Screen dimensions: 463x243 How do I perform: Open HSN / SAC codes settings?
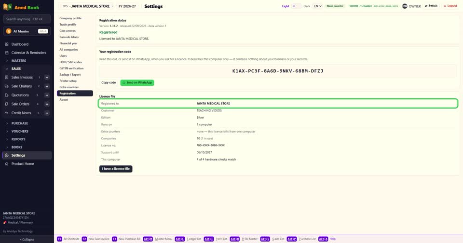75,62
